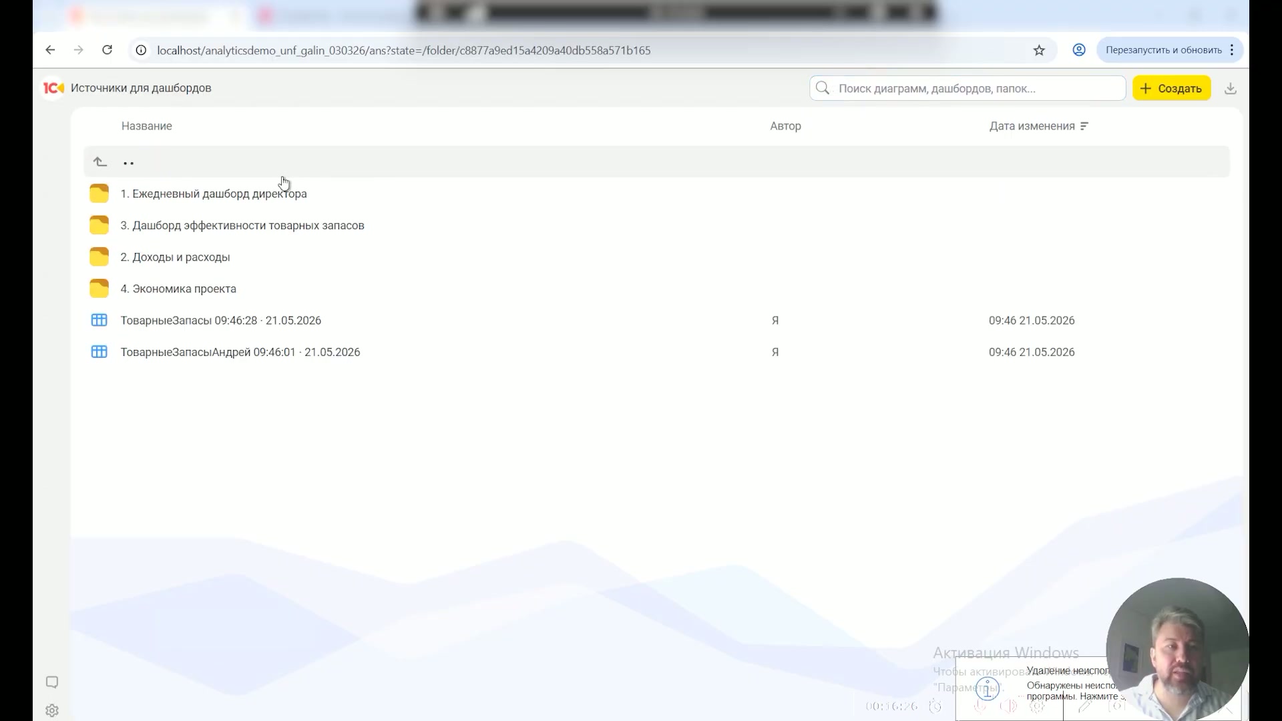1282x721 pixels.
Task: Click the browser address bar URL
Action: pyautogui.click(x=403, y=50)
